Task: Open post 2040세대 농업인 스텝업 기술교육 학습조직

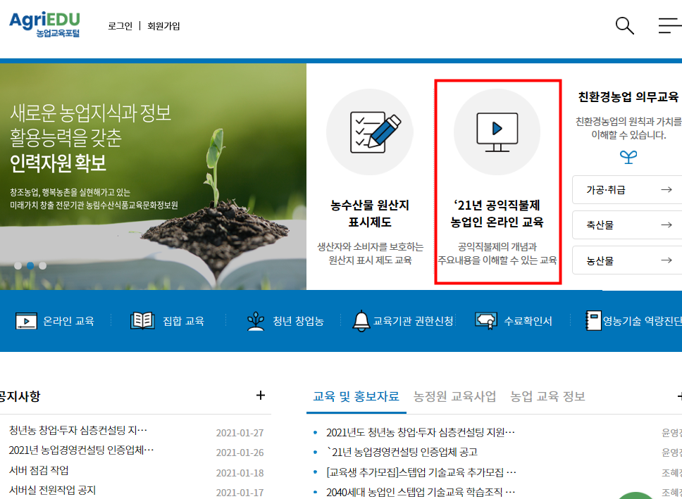Action: pyautogui.click(x=421, y=492)
